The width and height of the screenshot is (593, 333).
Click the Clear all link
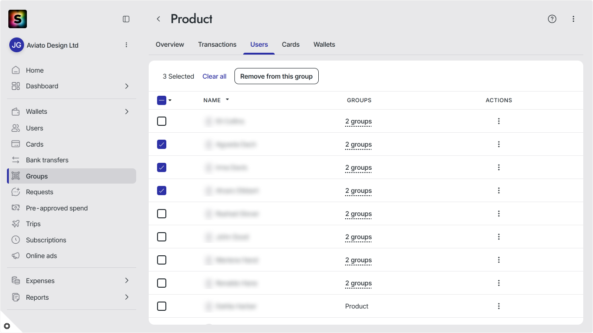214,76
